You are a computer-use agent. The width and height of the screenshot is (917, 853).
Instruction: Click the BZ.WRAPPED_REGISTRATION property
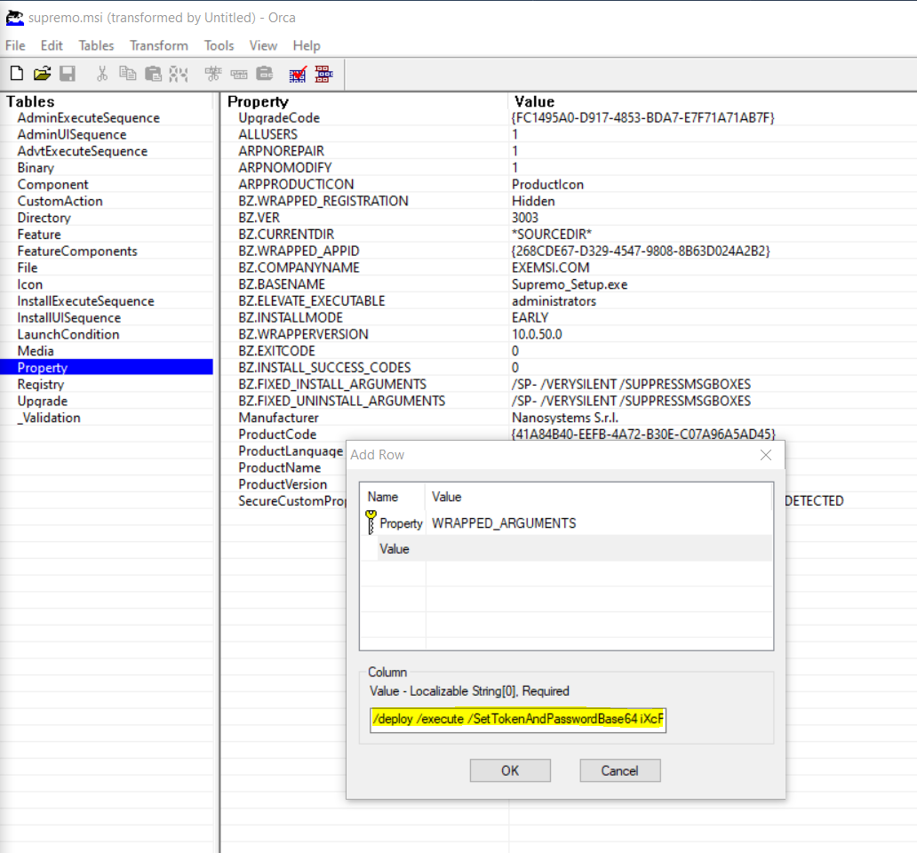pos(323,201)
